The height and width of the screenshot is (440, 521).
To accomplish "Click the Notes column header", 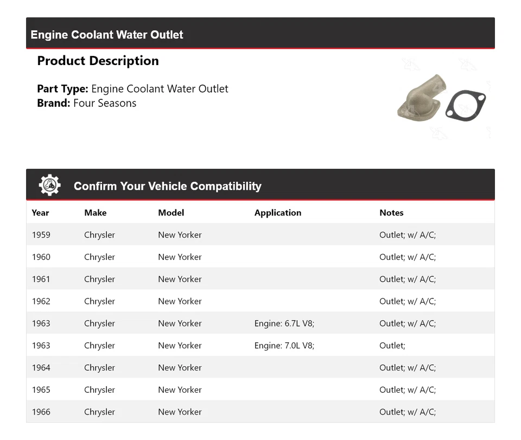I will coord(391,213).
